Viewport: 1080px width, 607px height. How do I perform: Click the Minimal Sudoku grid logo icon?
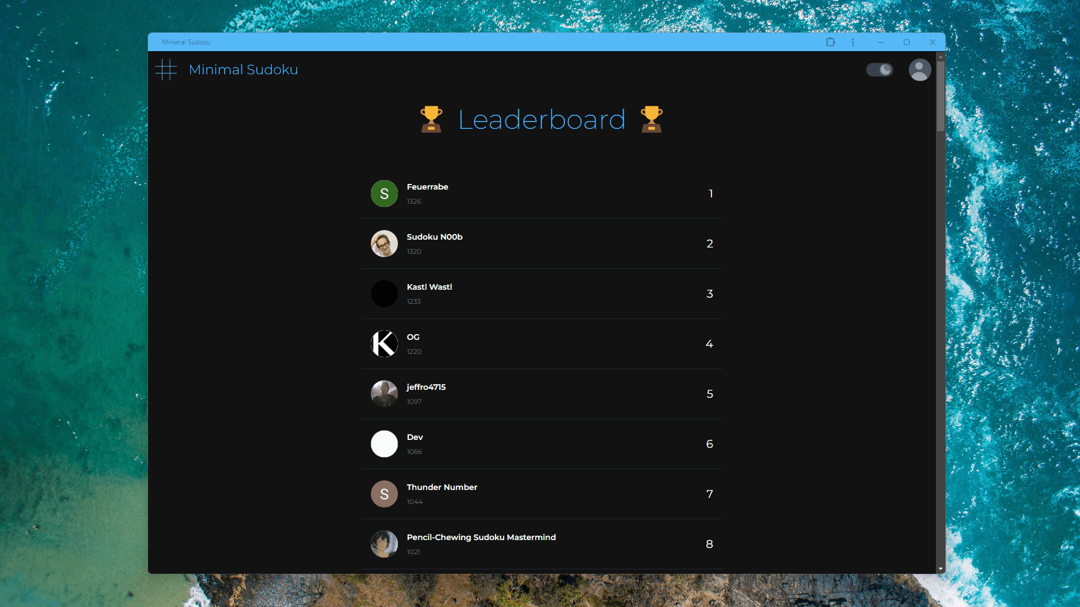[166, 70]
